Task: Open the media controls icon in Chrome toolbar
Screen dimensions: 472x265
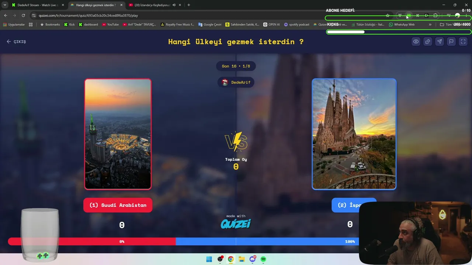Action: click(x=448, y=15)
